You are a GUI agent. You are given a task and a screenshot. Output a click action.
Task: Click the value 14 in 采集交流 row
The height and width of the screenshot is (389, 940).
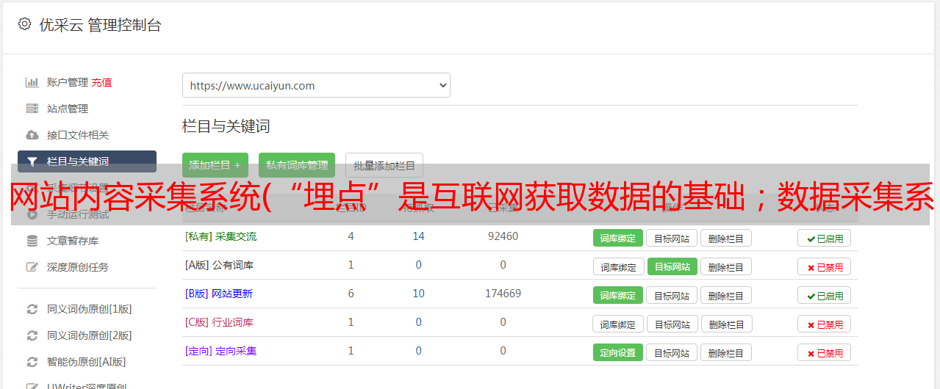(419, 236)
